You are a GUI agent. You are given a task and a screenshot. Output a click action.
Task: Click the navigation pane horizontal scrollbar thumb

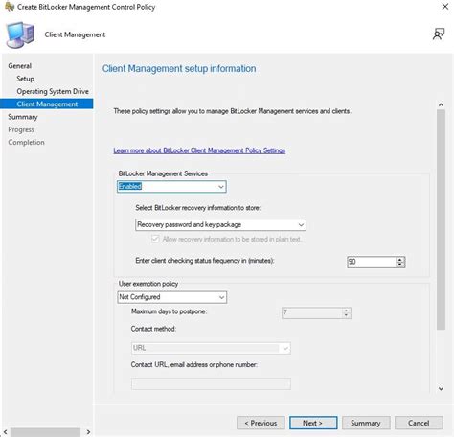45,432
